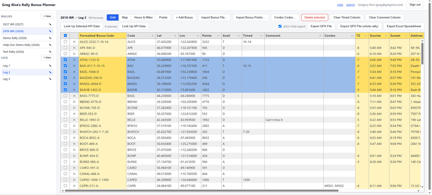Sort by the Code column arrow
Screen dimensions: 432x195
click(x=152, y=36)
